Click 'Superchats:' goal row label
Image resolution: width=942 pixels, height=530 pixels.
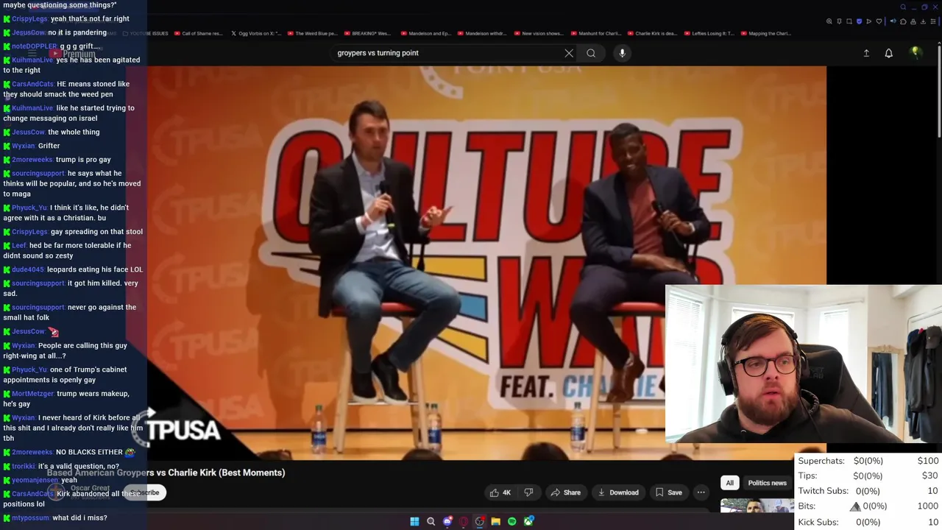coord(821,461)
